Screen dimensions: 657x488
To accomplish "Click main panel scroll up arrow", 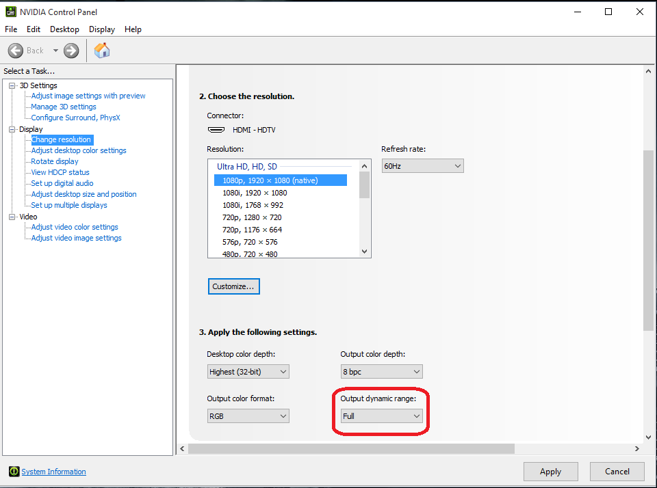I will tap(648, 71).
